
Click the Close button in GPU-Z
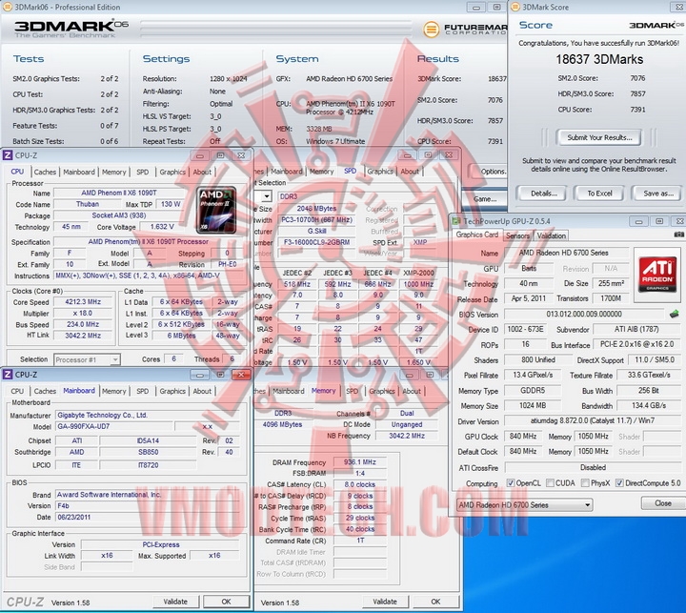pos(663,503)
